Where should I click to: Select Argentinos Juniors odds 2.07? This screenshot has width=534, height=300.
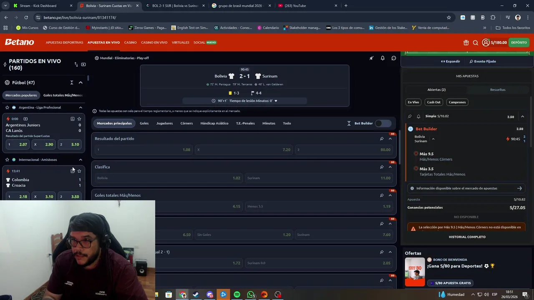click(x=17, y=145)
